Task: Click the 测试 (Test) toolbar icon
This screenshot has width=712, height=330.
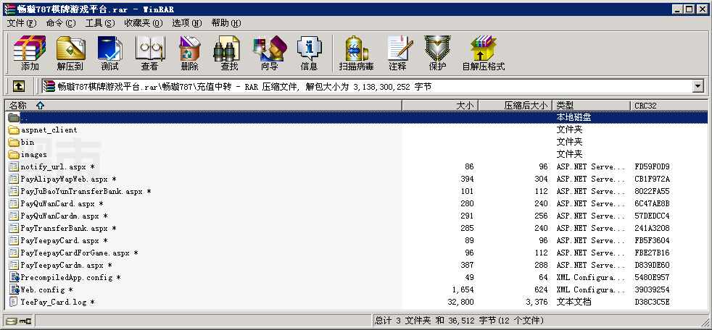Action: 110,48
